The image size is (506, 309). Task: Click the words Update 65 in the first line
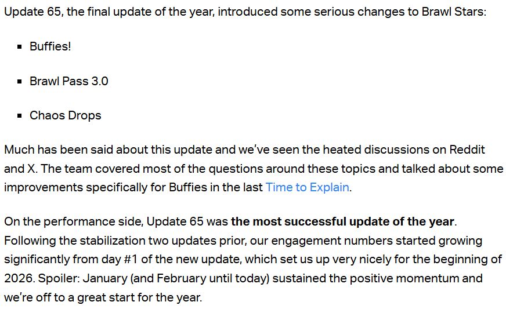click(32, 12)
